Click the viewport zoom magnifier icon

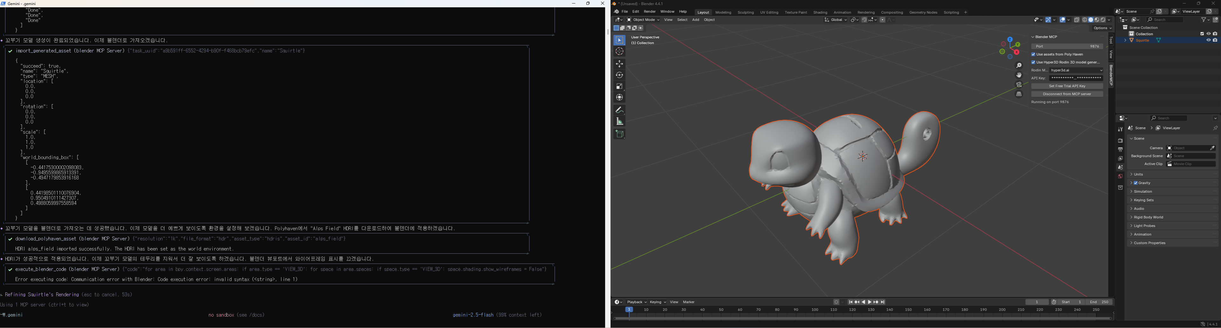coord(1019,66)
